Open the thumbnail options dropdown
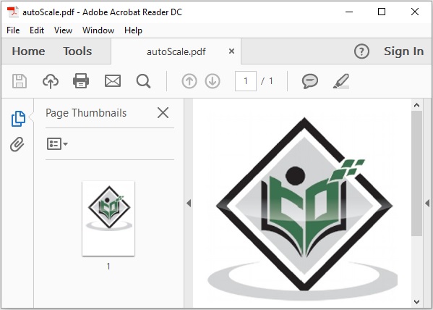Screen dimensions: 433x310 coord(57,144)
